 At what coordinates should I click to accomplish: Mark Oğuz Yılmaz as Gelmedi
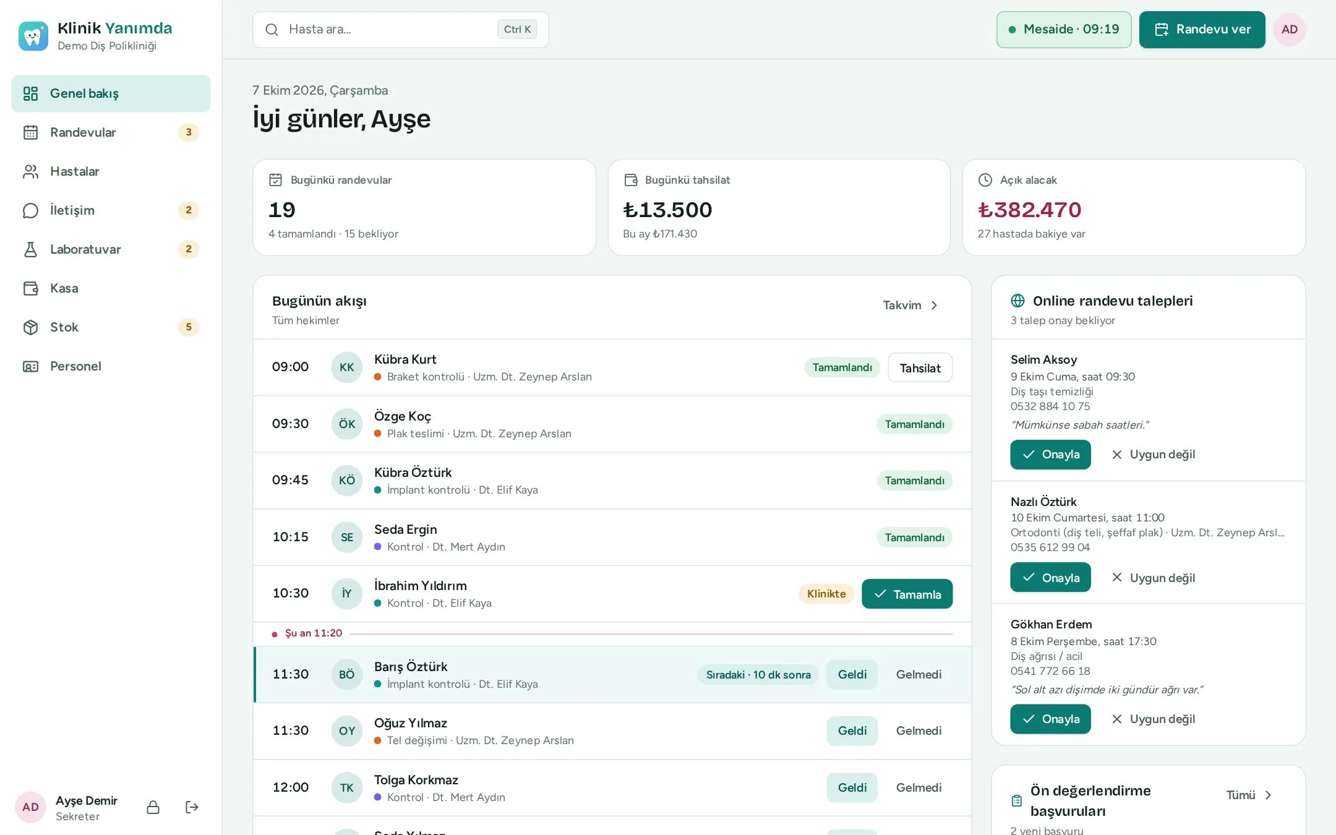pos(918,731)
